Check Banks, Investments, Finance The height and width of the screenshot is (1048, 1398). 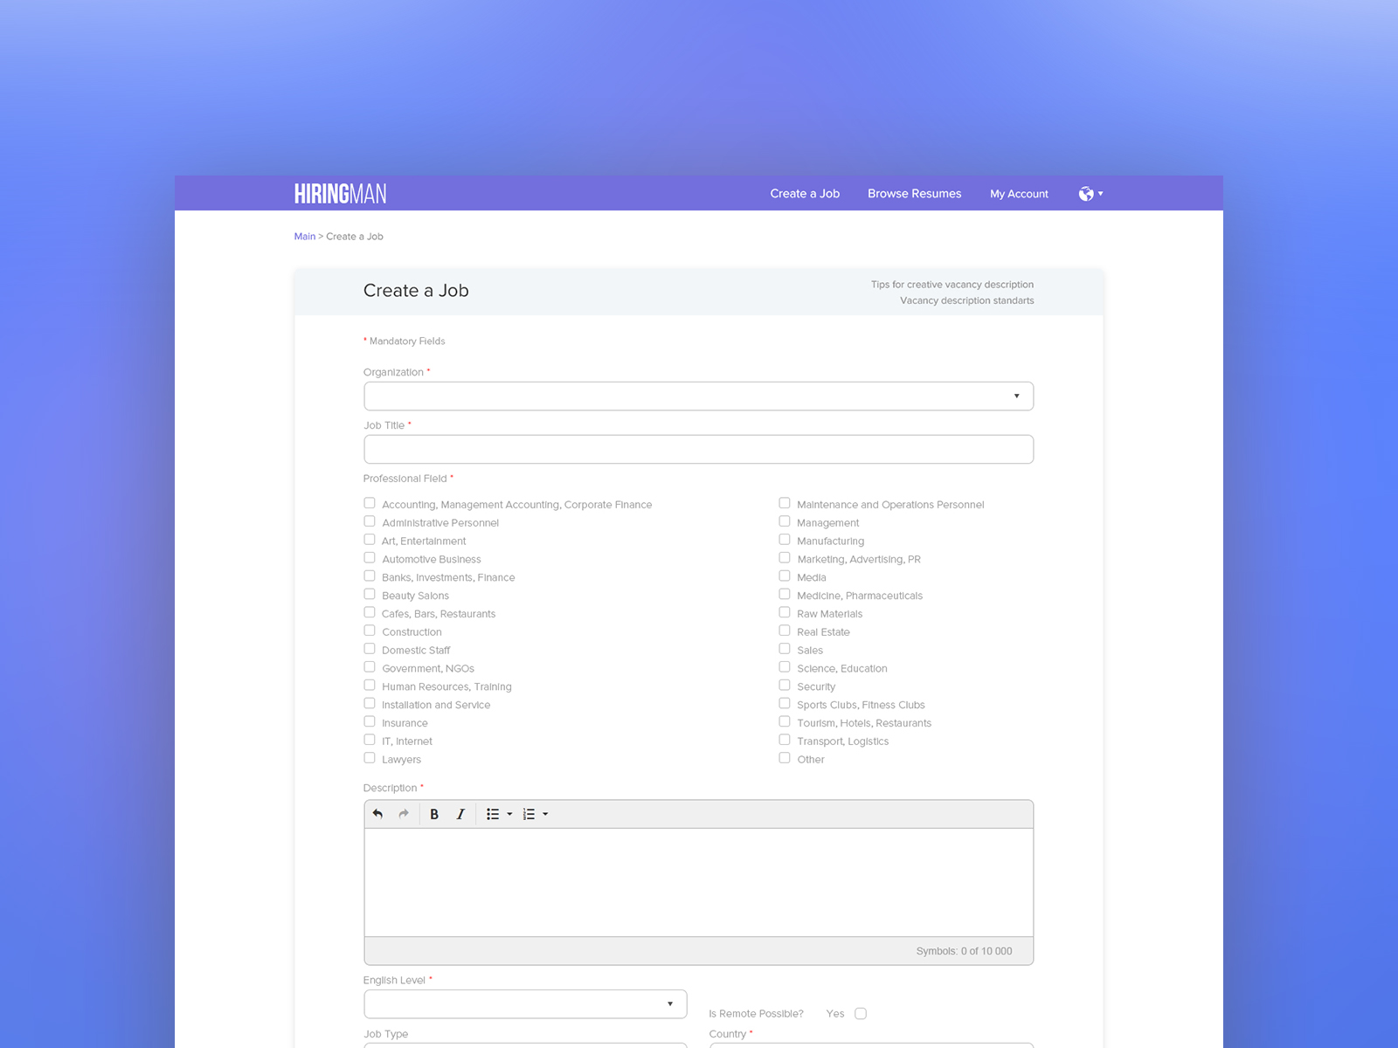370,576
